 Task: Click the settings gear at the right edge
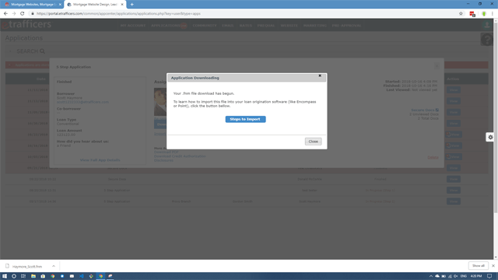click(490, 137)
